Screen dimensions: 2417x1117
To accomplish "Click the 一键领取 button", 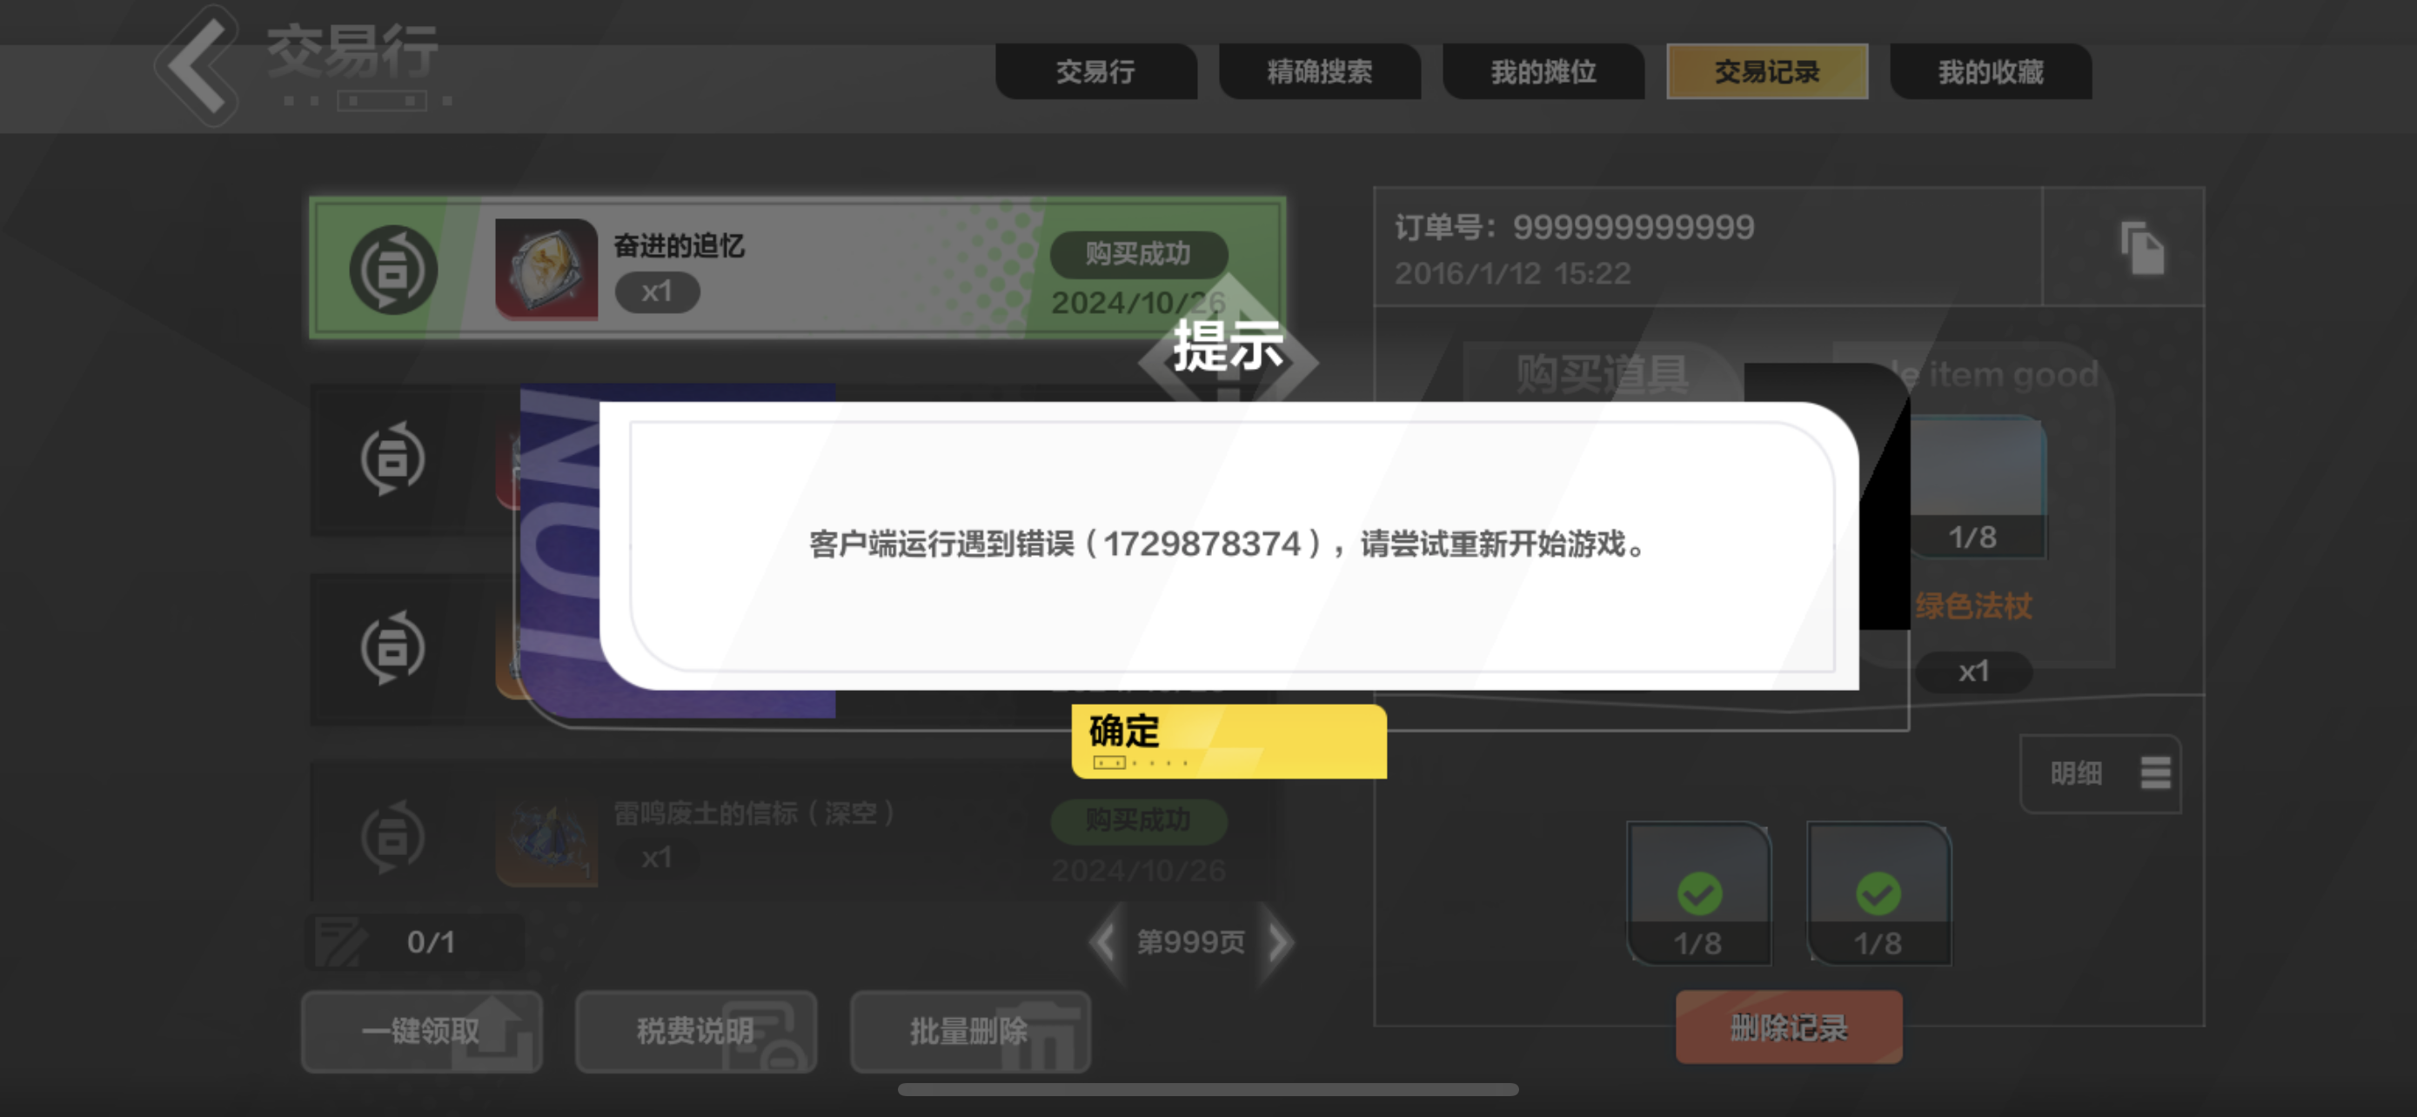I will (x=422, y=1031).
